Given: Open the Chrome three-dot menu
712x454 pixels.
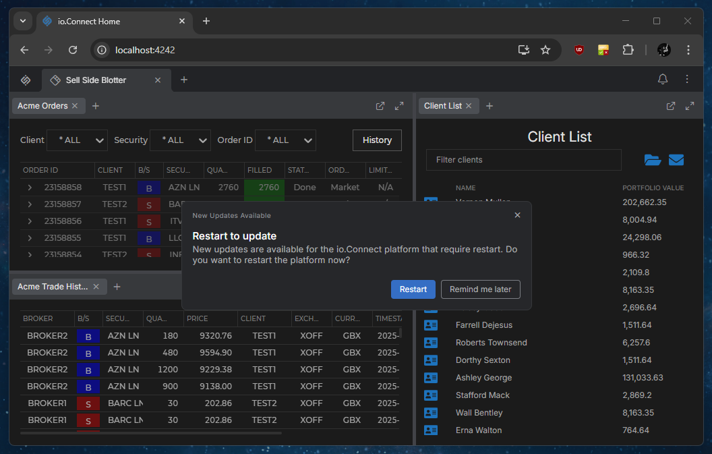Looking at the screenshot, I should coord(688,50).
